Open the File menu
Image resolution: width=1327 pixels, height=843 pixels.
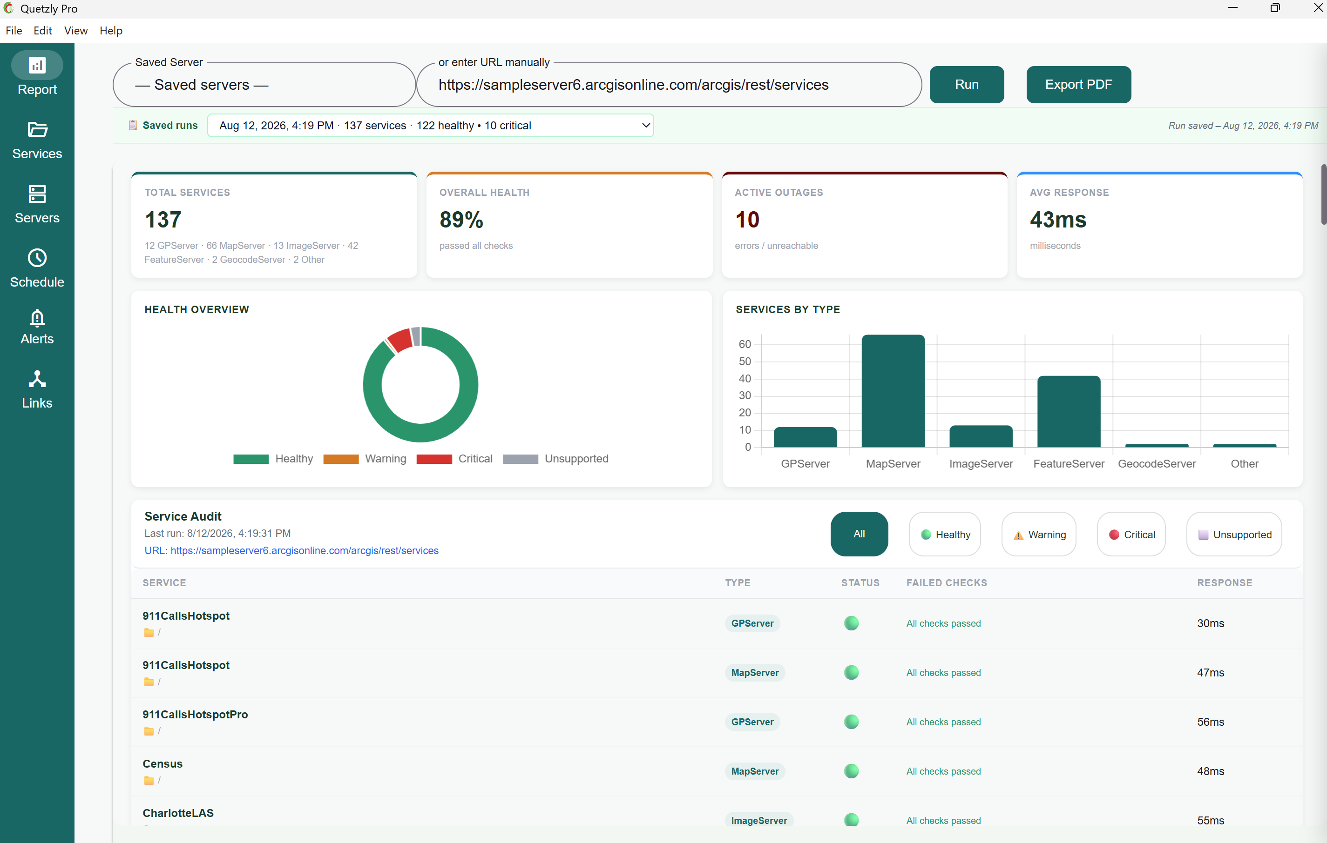point(14,31)
